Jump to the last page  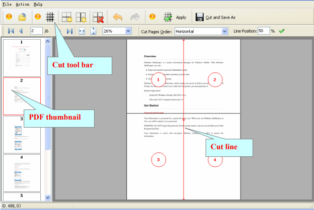click(x=69, y=31)
